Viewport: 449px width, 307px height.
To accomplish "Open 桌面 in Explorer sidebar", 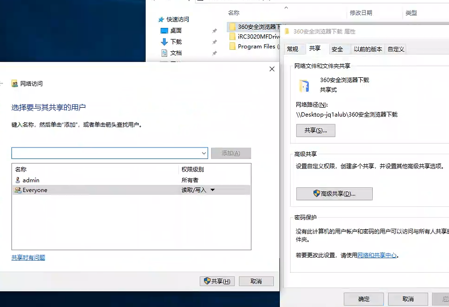I will click(176, 30).
